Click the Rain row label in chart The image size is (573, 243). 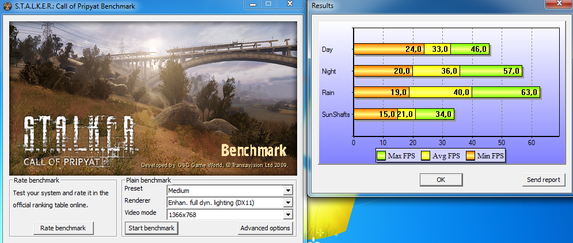[x=328, y=93]
